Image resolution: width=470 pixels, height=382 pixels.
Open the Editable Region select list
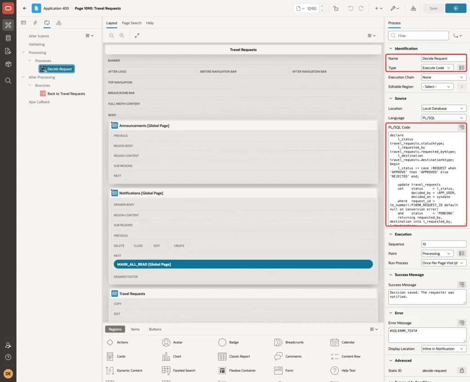437,87
